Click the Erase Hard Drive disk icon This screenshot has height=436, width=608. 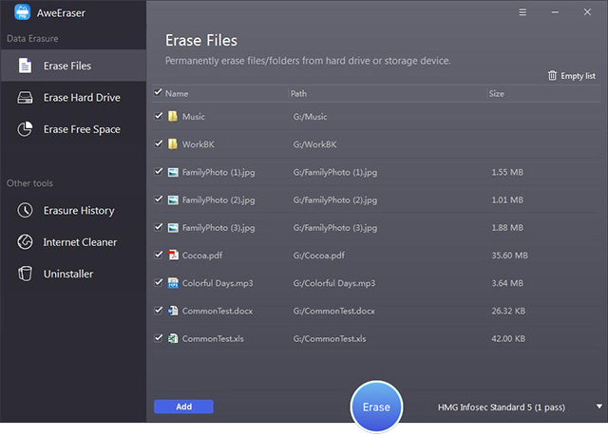coord(25,97)
